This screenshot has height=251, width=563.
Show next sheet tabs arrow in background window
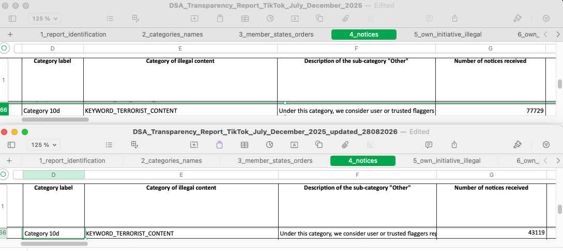[x=557, y=35]
